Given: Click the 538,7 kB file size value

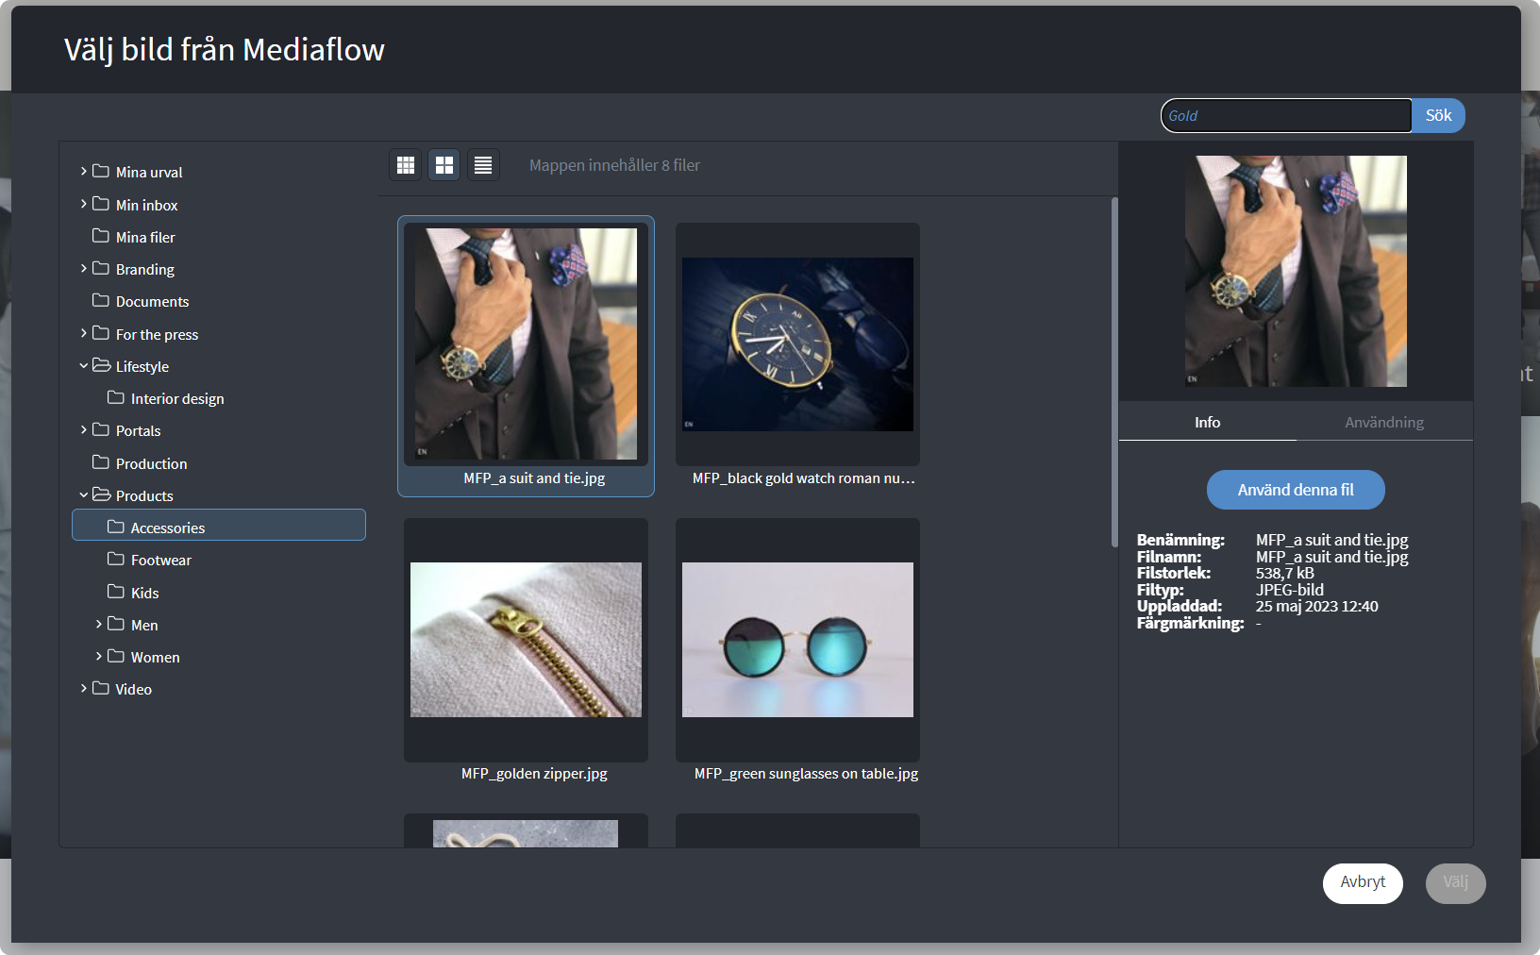Looking at the screenshot, I should click(x=1284, y=573).
